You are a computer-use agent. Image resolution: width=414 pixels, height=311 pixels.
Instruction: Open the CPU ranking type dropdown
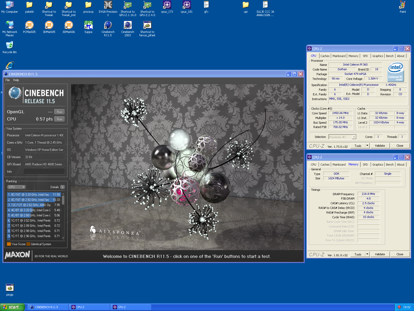click(x=16, y=187)
